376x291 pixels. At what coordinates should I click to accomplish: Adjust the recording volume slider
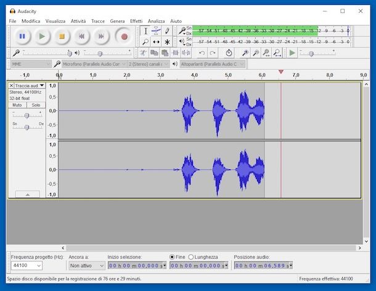tap(70, 53)
